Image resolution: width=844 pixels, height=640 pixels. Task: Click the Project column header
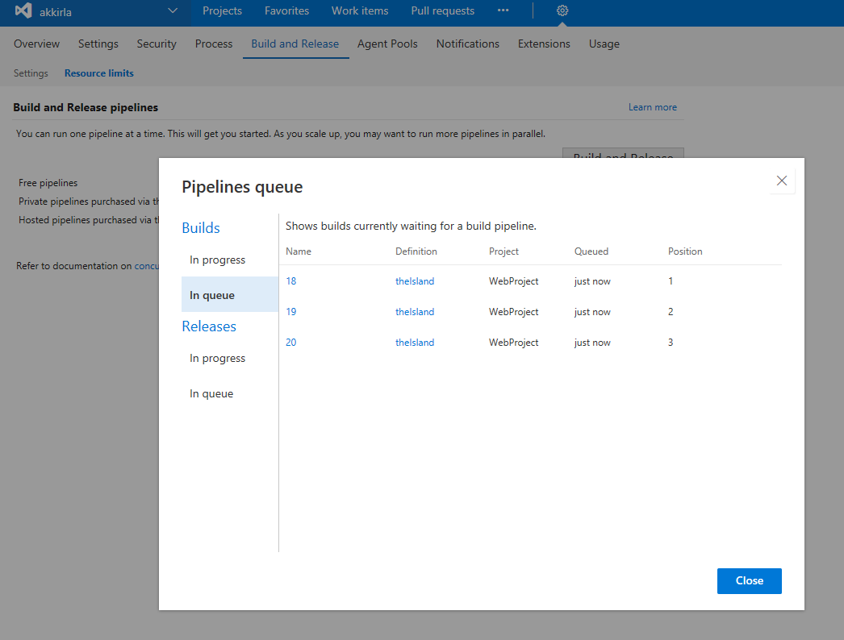(x=503, y=251)
